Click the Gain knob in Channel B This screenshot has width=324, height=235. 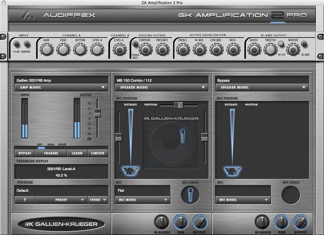click(x=46, y=49)
